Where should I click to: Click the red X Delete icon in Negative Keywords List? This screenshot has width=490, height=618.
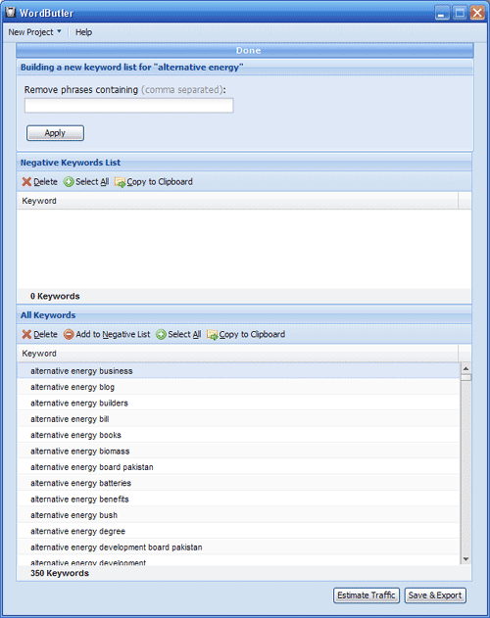coord(26,182)
